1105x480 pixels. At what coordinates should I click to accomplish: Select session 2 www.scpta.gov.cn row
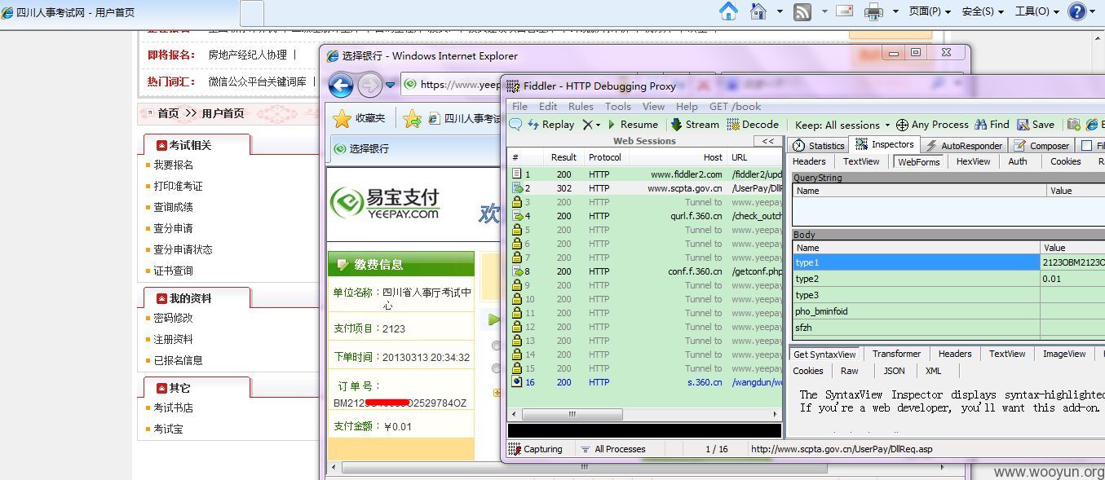click(645, 188)
